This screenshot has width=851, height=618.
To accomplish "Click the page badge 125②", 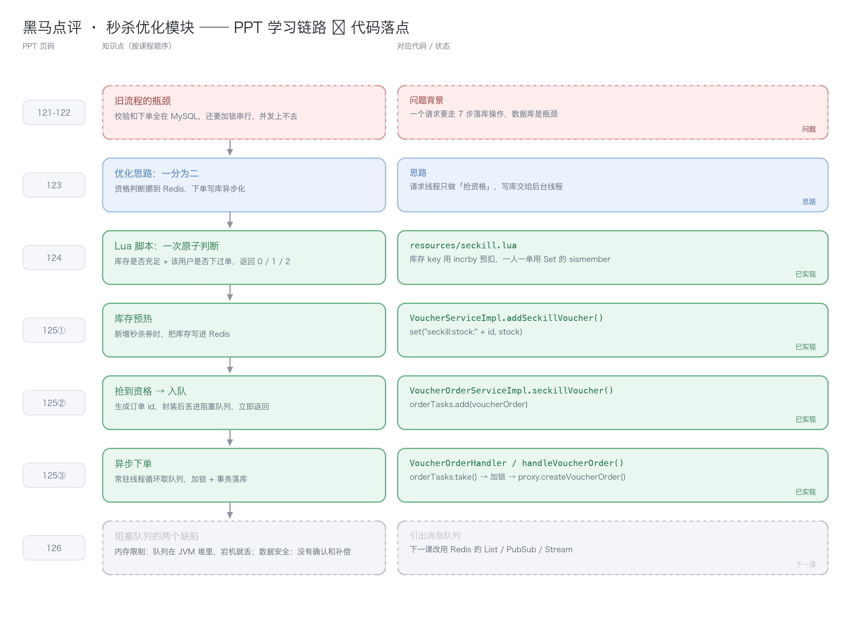I will tap(54, 403).
